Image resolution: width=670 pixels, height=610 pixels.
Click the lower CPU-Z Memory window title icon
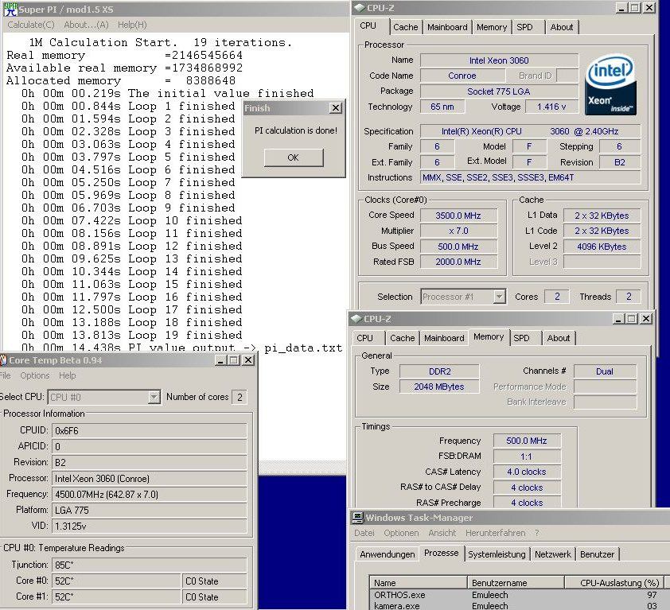pos(356,319)
